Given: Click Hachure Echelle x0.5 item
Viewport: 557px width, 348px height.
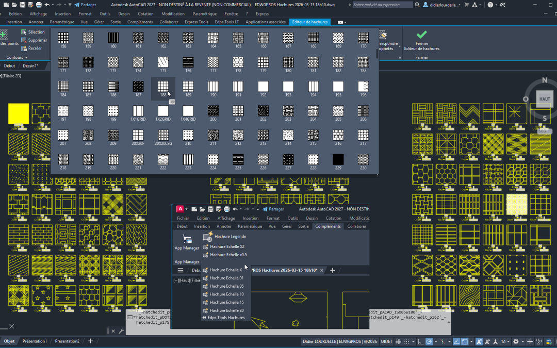Looking at the screenshot, I should pos(224,255).
